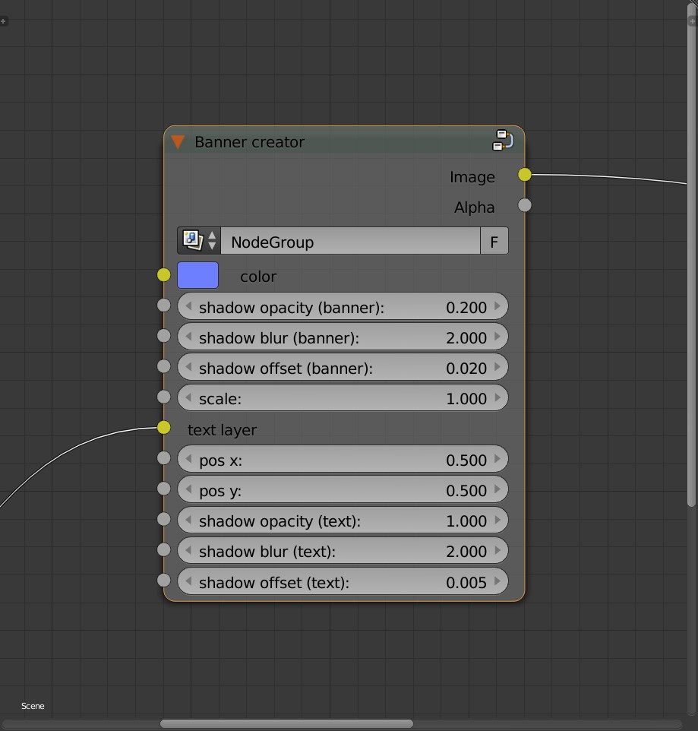Toggle the F fake user button

coord(494,241)
